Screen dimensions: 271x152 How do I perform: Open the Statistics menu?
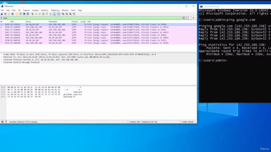point(45,10)
